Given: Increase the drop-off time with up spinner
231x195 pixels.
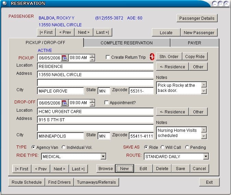Looking at the screenshot, I should point(92,101).
